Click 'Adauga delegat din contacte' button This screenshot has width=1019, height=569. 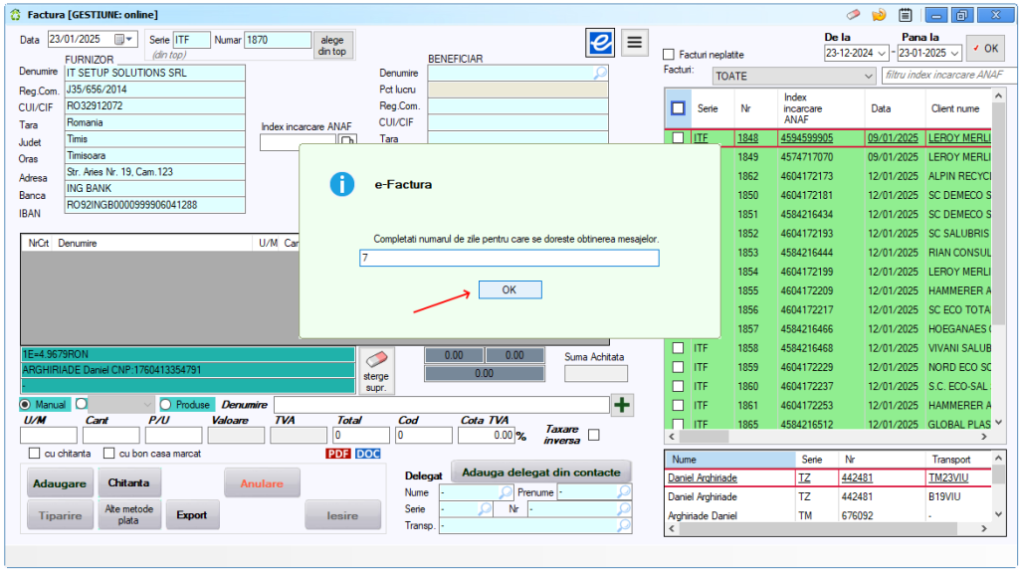(x=540, y=473)
